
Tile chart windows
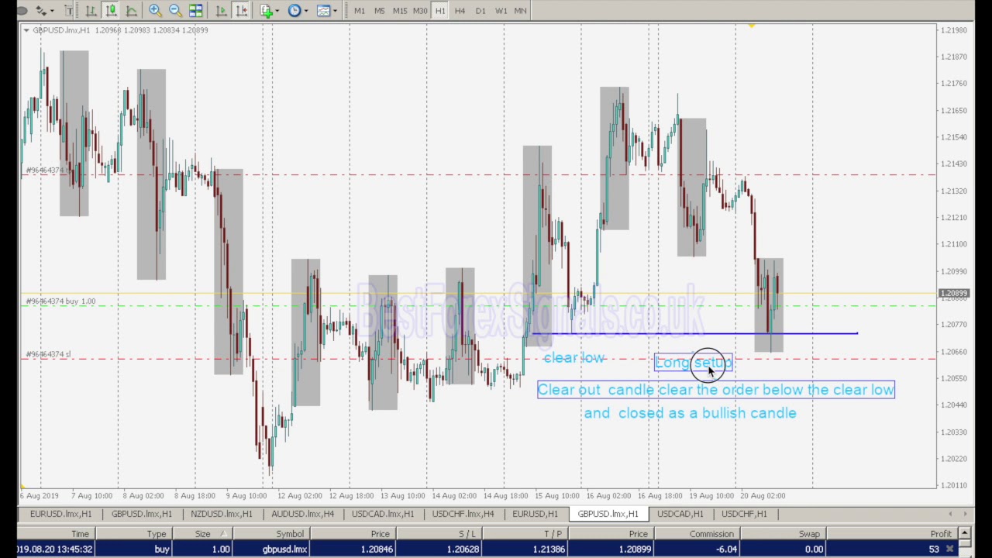(195, 10)
